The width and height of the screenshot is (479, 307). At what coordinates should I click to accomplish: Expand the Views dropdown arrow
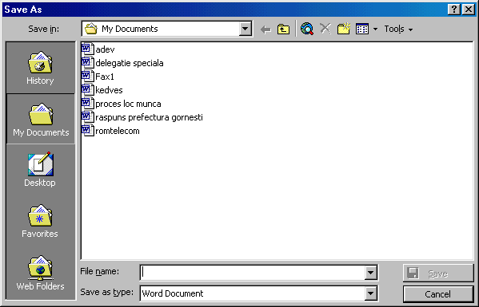(375, 30)
